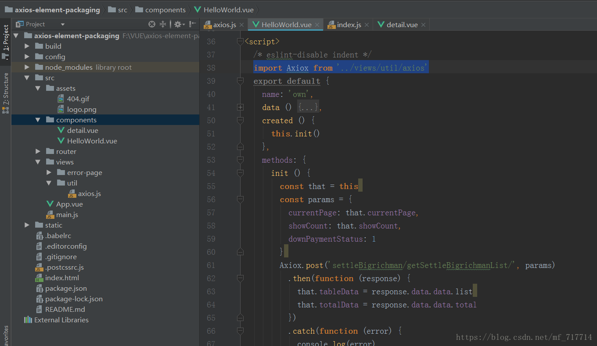Close the index.js tab
Viewport: 597px width, 346px height.
367,25
